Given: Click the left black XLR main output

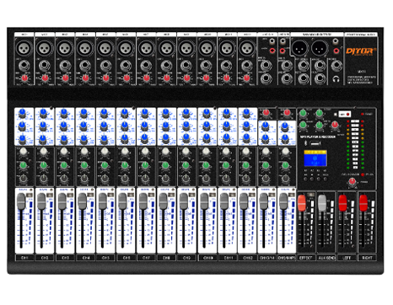Looking at the screenshot, I should [299, 48].
